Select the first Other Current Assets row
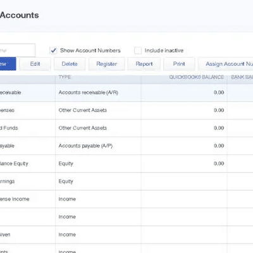 pyautogui.click(x=126, y=110)
